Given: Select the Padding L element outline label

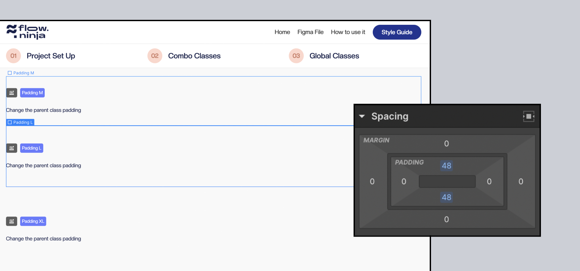Looking at the screenshot, I should pos(20,122).
